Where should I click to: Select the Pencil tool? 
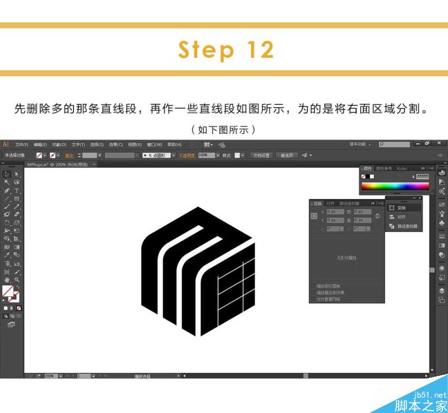click(17, 206)
